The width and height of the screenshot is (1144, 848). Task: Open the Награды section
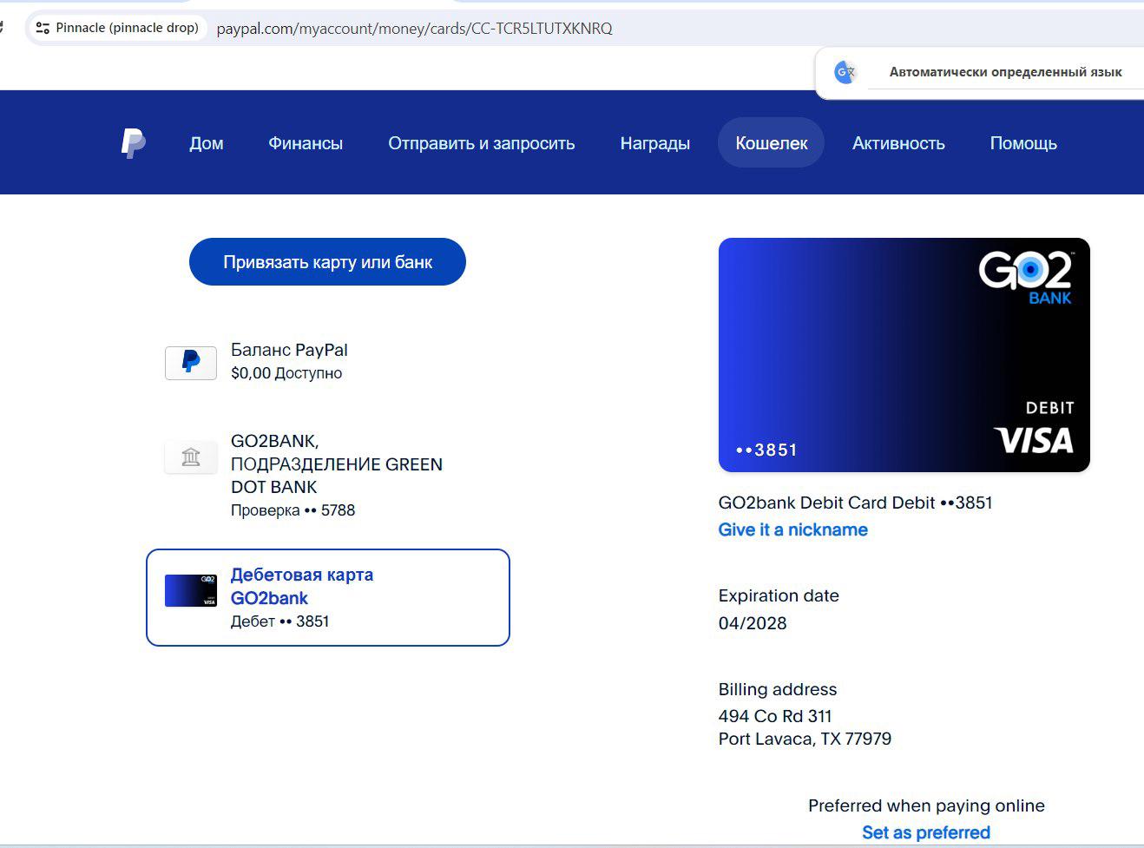[x=654, y=143]
